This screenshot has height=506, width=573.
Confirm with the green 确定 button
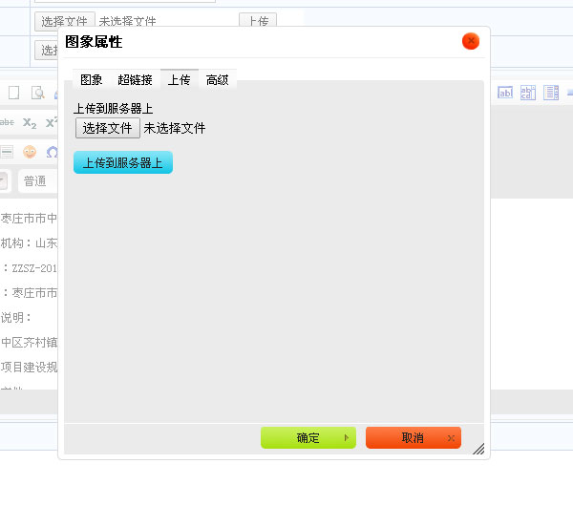(308, 437)
